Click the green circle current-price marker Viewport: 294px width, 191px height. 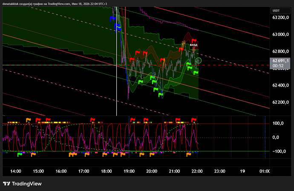pos(199,61)
